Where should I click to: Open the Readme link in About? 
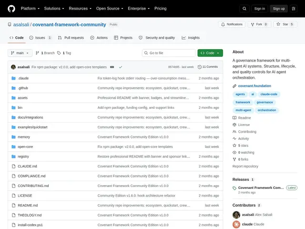pyautogui.click(x=242, y=118)
